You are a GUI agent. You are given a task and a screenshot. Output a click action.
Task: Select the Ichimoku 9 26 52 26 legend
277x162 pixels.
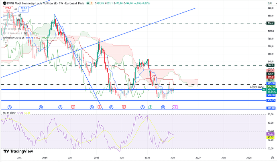click(14, 38)
